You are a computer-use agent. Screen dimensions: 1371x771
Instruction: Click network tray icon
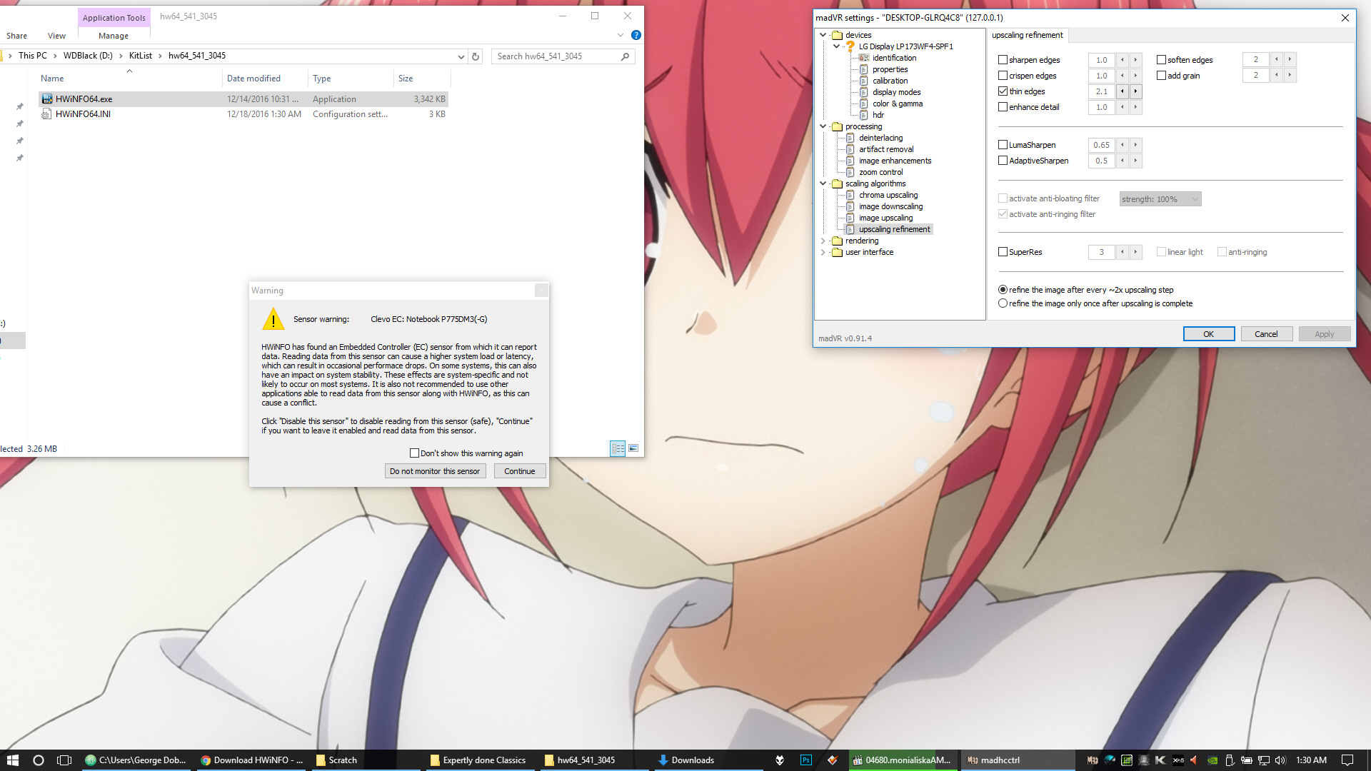point(1263,760)
